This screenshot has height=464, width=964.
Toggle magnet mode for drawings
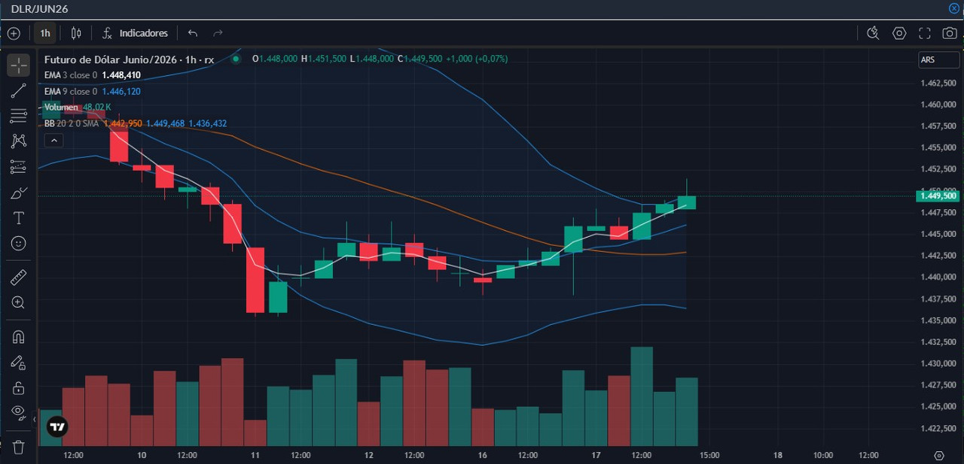pyautogui.click(x=19, y=337)
